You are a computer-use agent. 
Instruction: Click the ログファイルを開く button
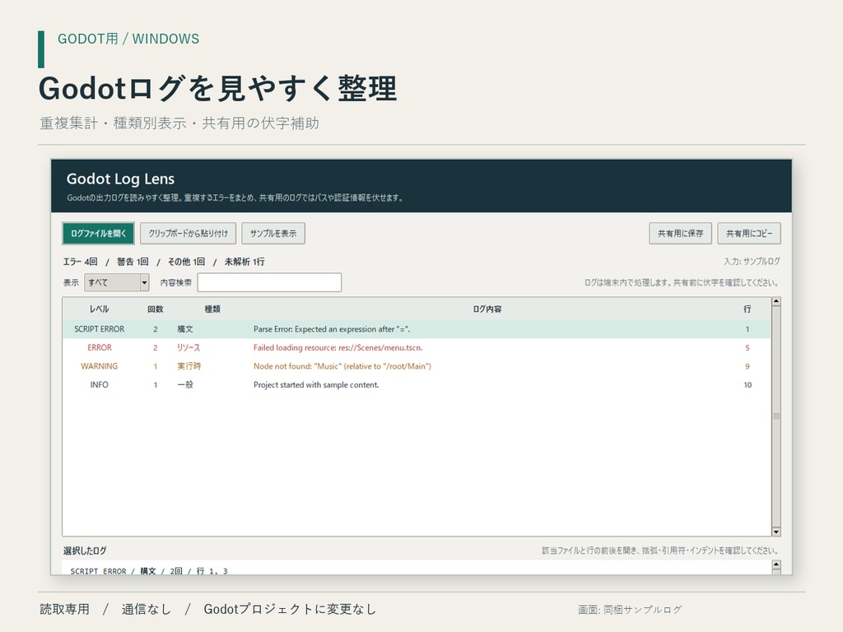click(99, 233)
